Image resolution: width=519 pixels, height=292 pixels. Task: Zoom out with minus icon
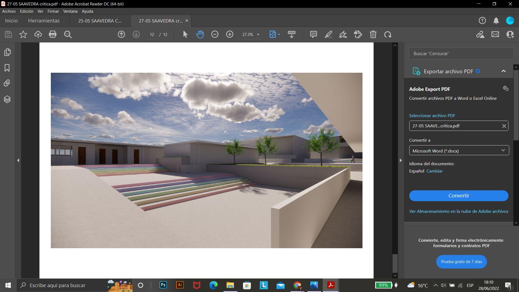point(215,34)
